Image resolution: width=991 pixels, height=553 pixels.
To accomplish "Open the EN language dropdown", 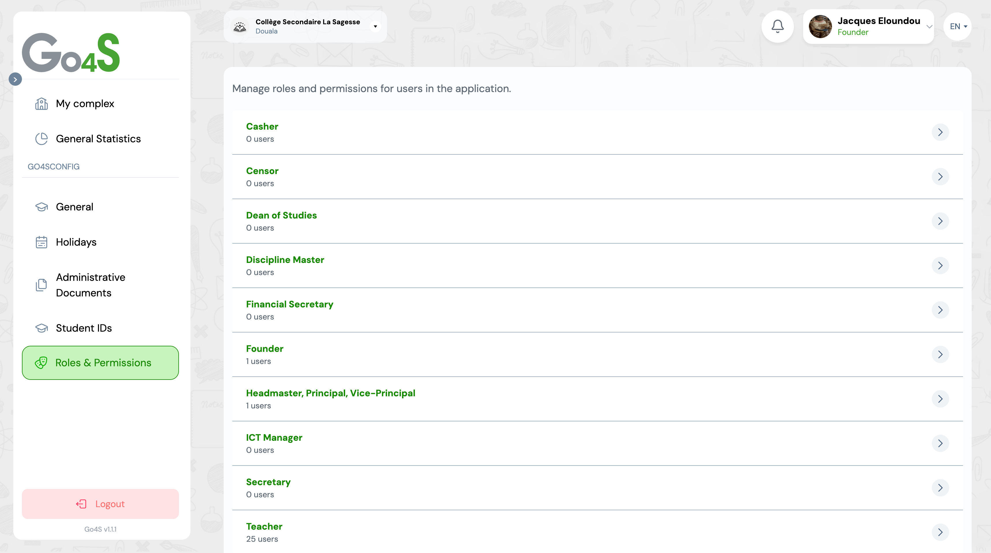I will point(958,26).
